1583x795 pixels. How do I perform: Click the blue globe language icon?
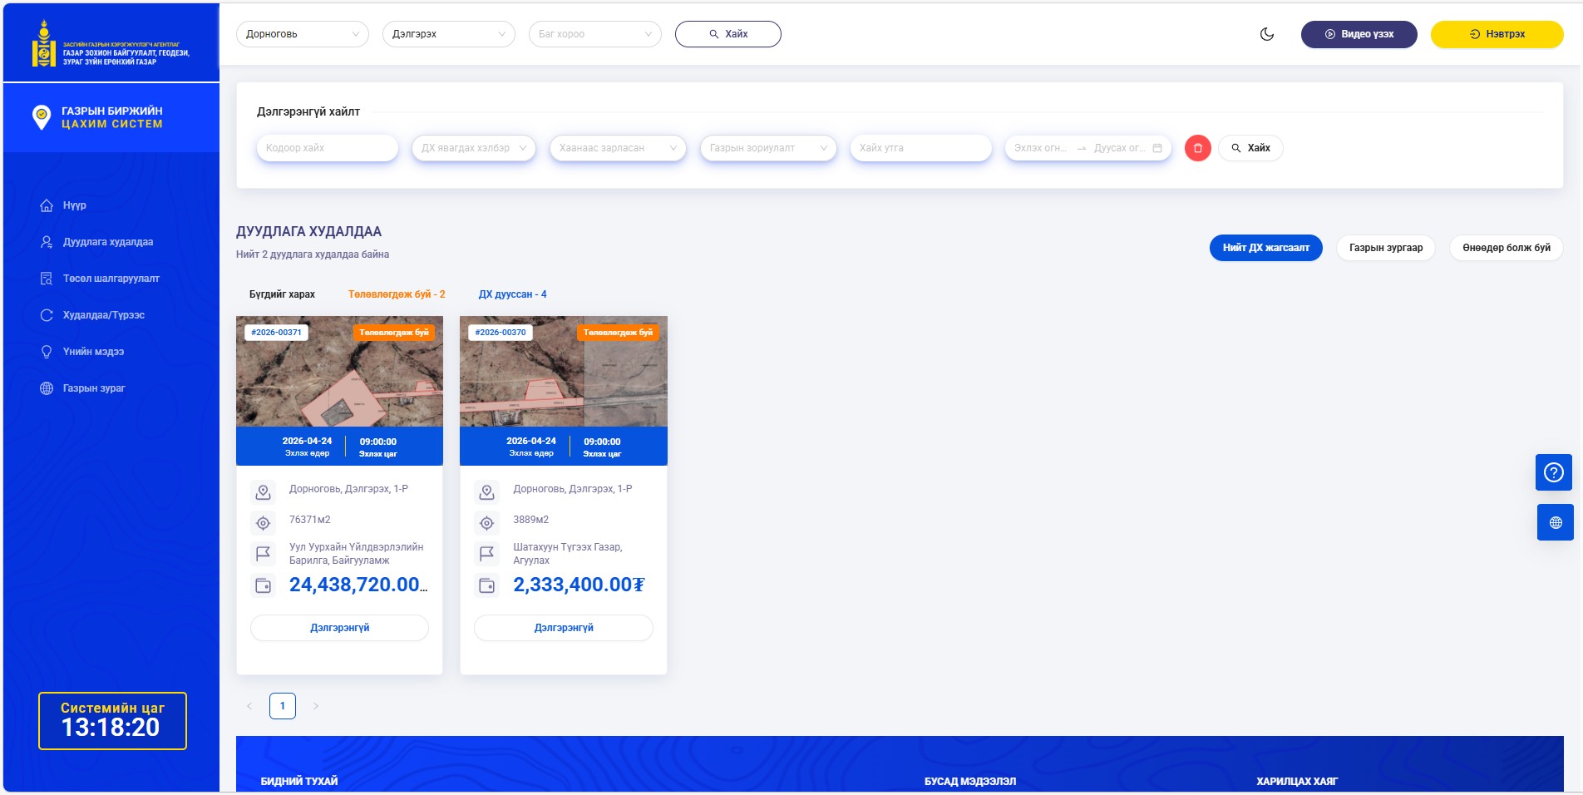1555,523
